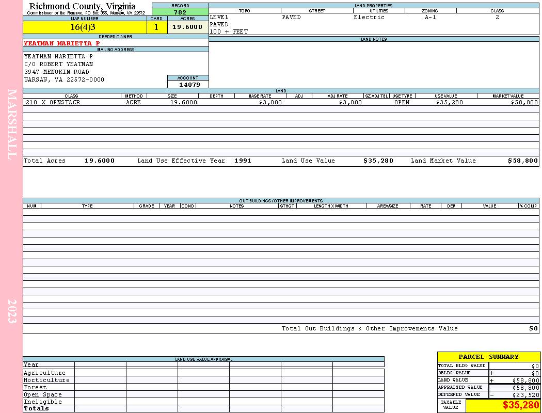Click the Agriculture row label
542x413 pixels.
point(44,373)
